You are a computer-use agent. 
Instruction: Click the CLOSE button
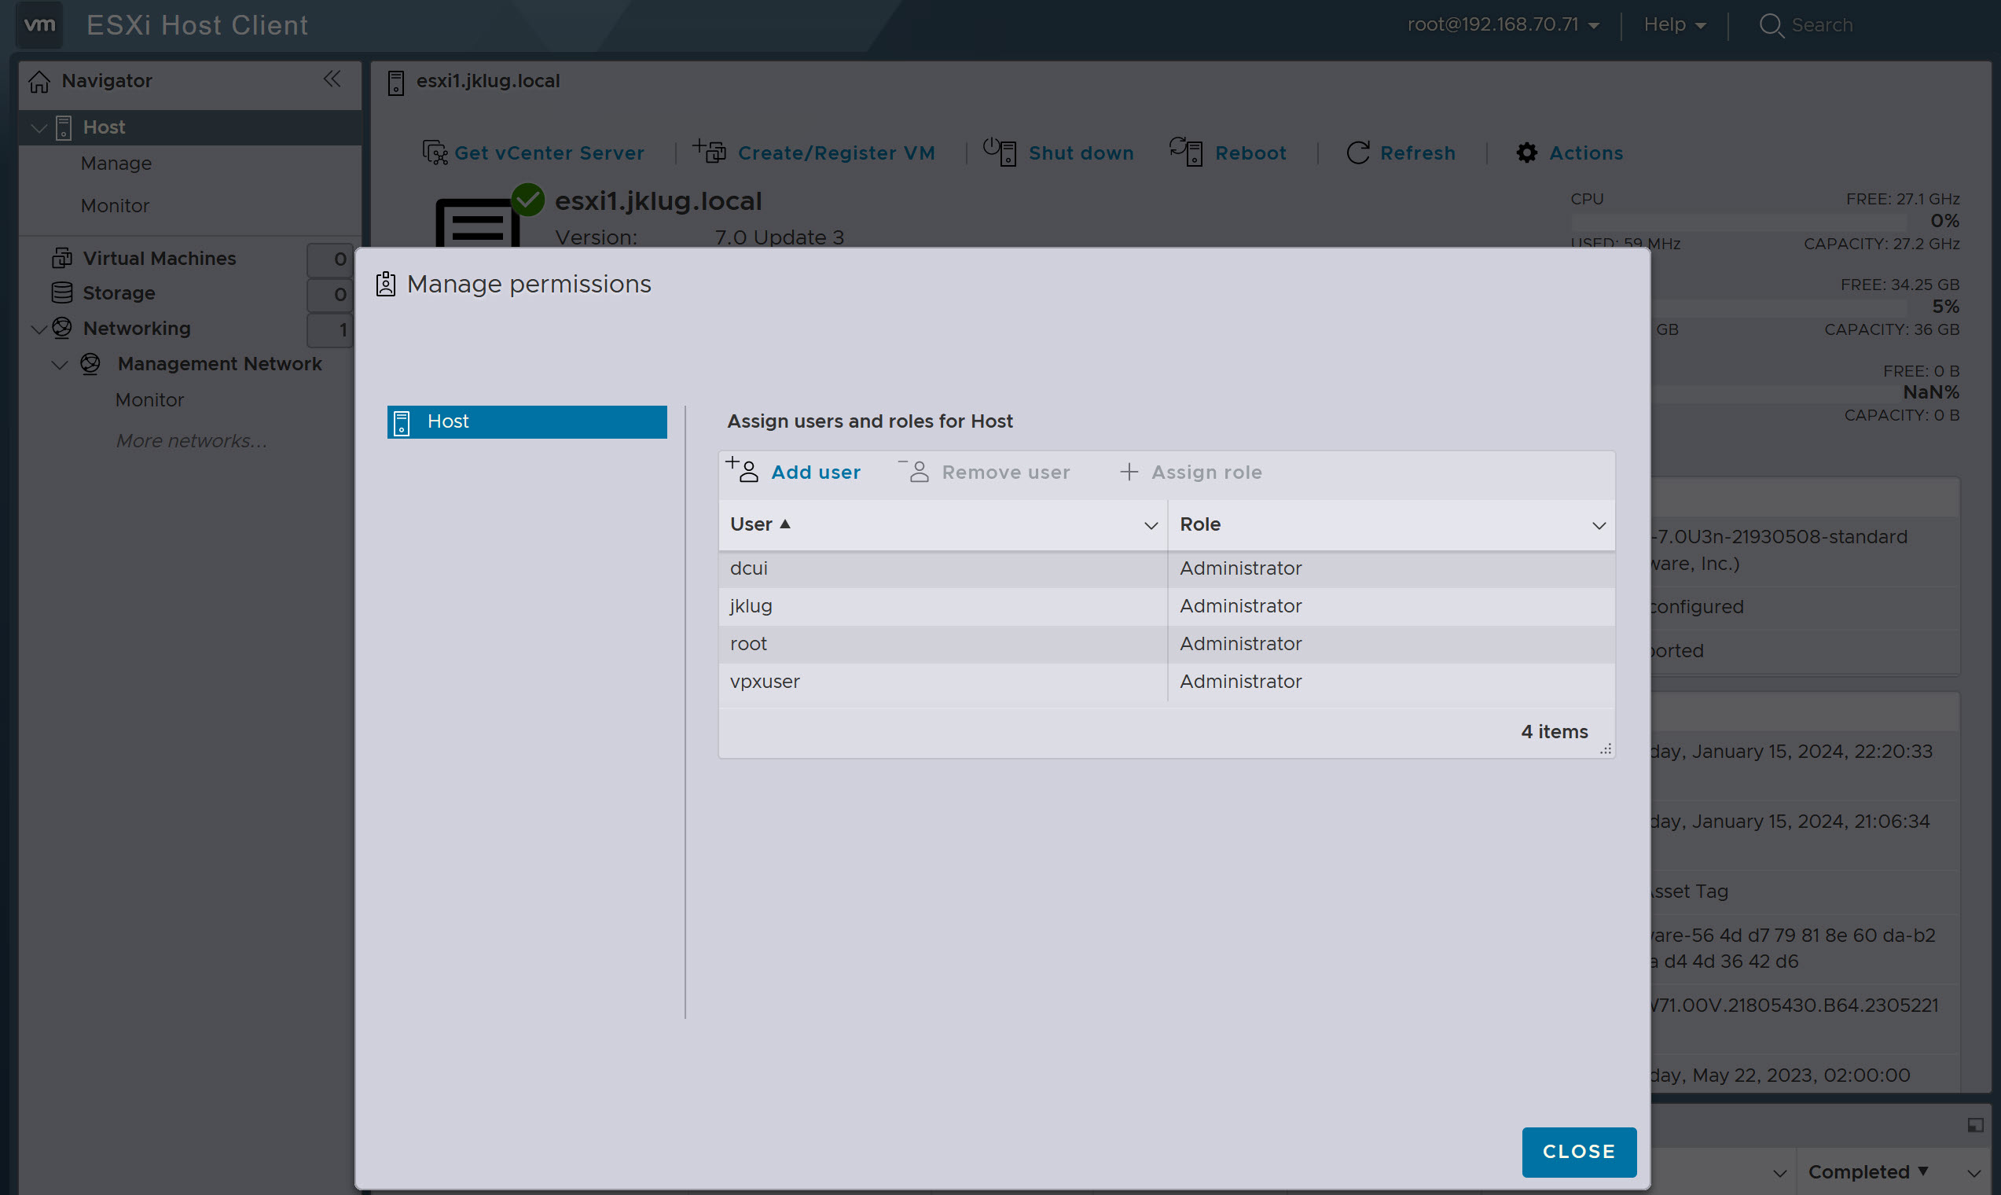tap(1578, 1152)
